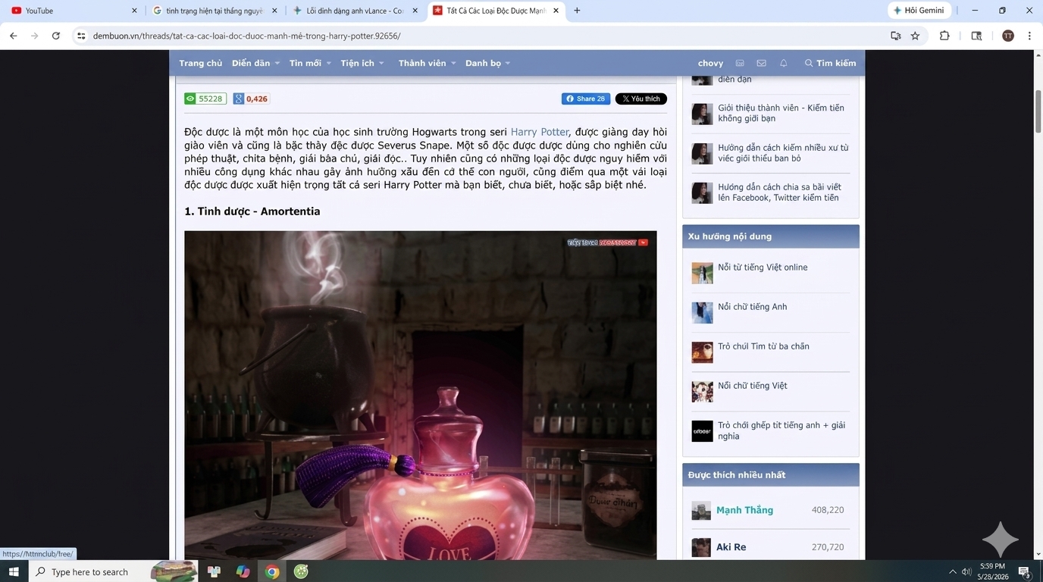This screenshot has height=582, width=1043.
Task: Click the translate page icon in address bar
Action: pos(896,36)
